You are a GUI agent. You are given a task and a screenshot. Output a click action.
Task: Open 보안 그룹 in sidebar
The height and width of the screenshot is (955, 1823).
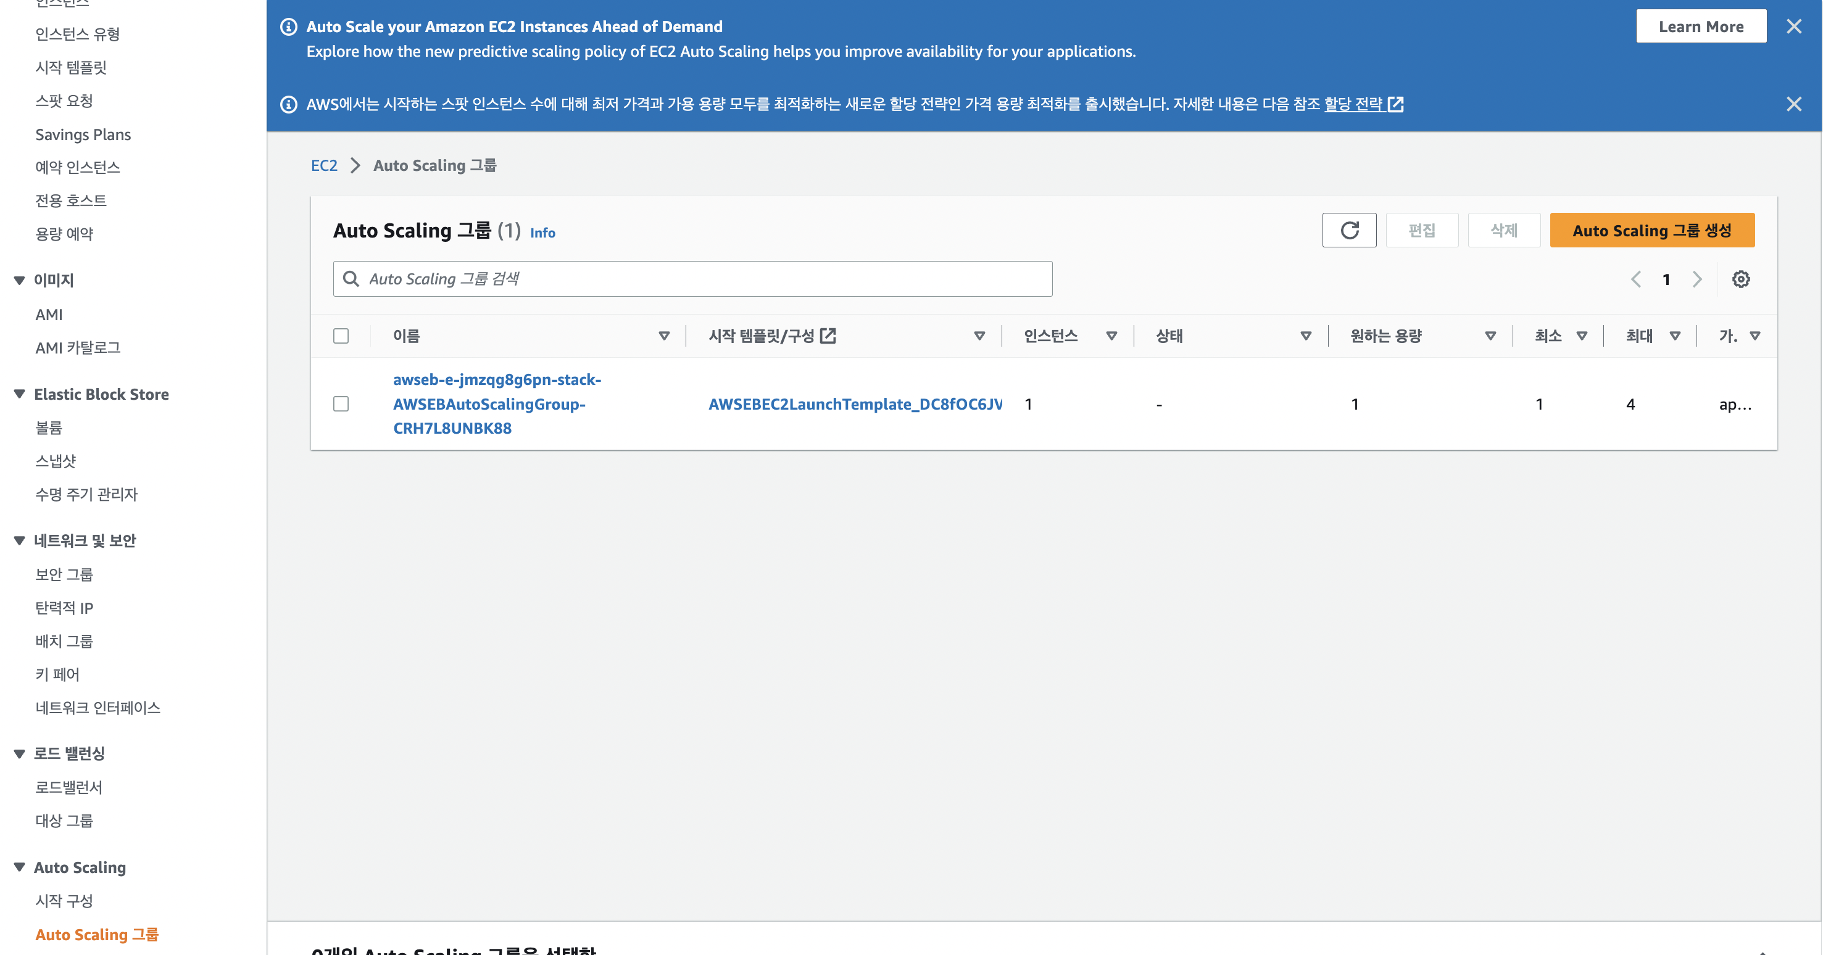point(64,574)
